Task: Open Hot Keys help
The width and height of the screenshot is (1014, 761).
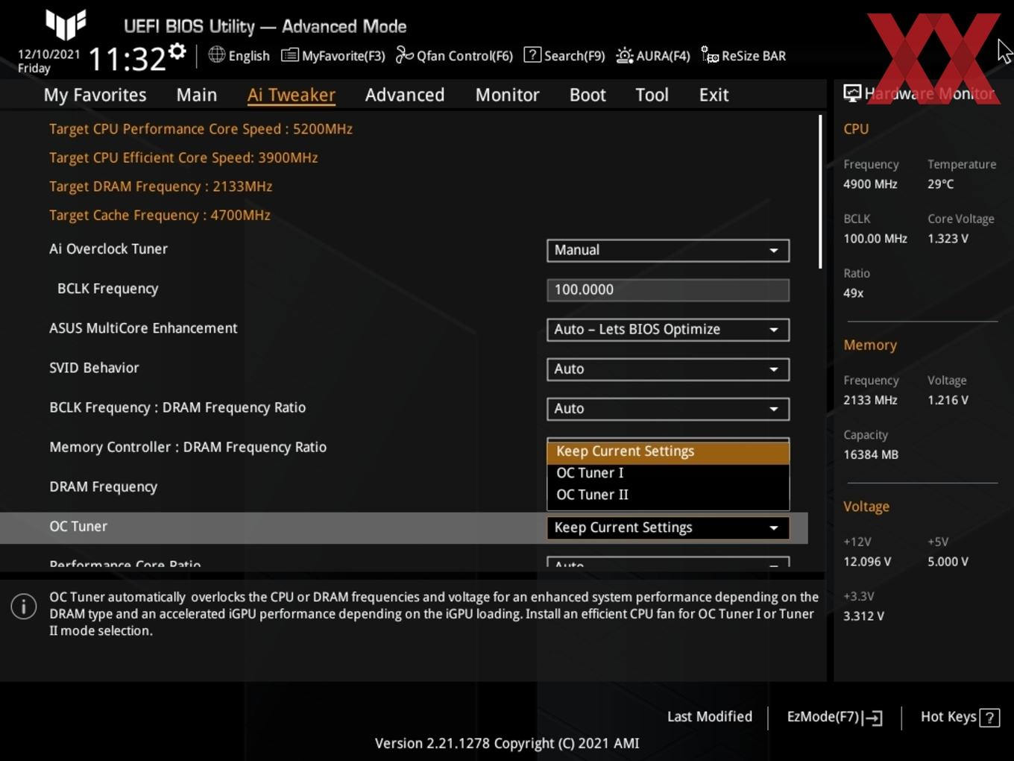Action: coord(960,717)
